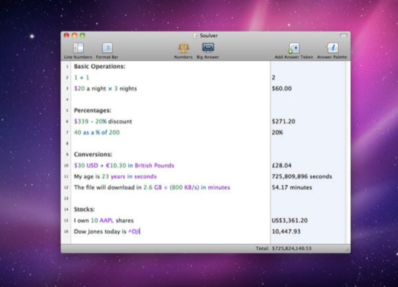Click the '1 + 1' expression line
Viewport: 398px width, 287px height.
click(81, 77)
